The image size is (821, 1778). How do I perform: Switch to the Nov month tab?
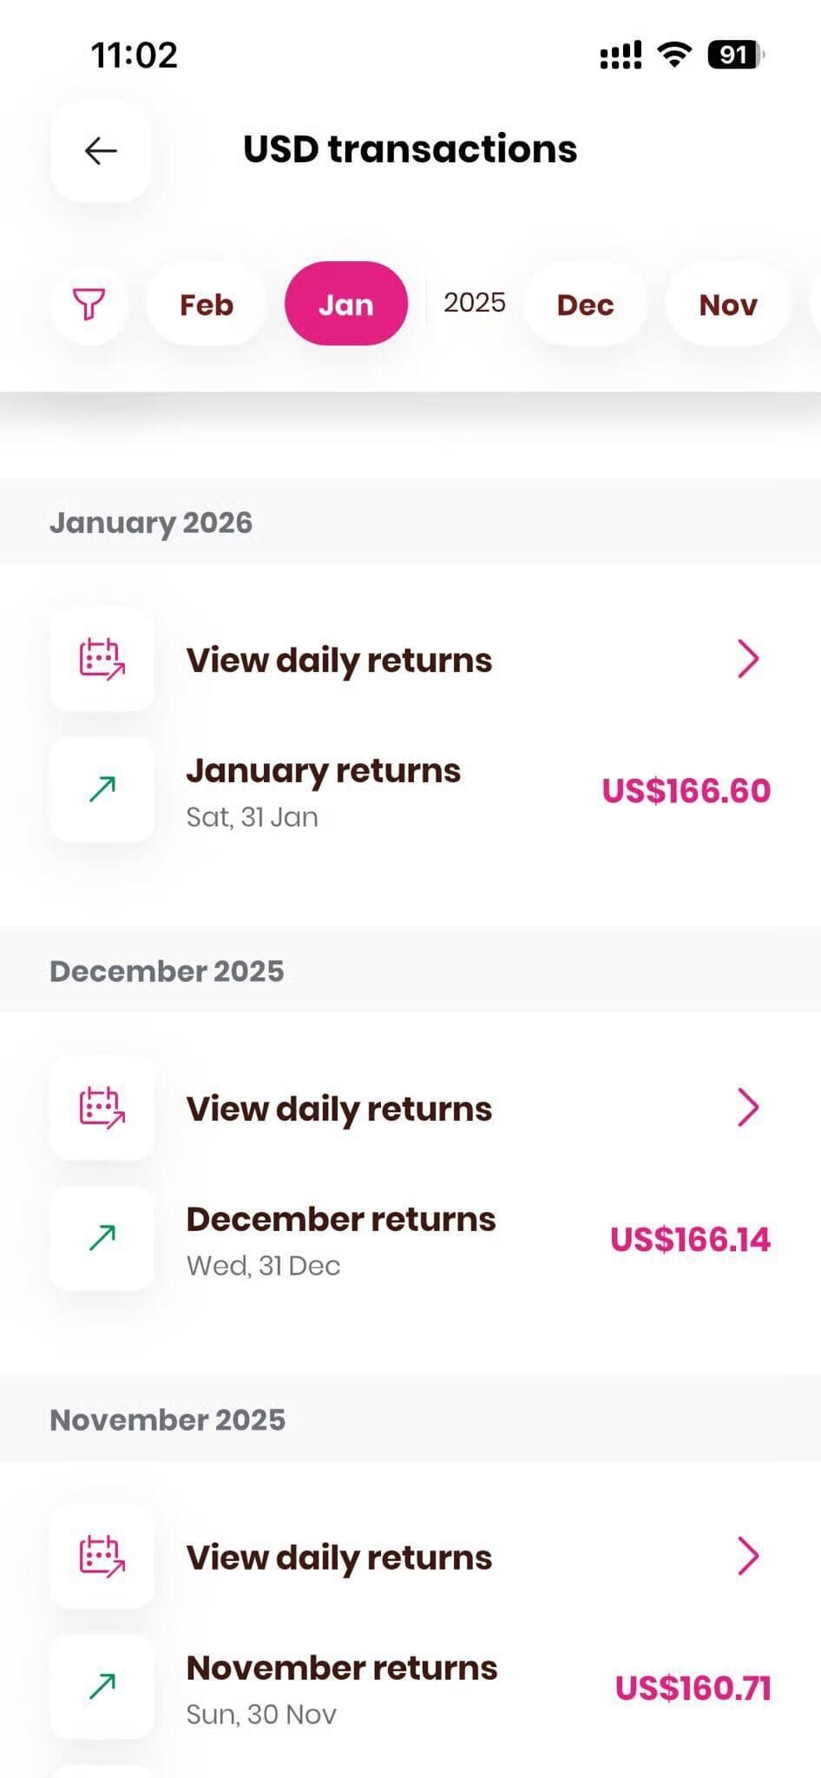click(x=727, y=305)
